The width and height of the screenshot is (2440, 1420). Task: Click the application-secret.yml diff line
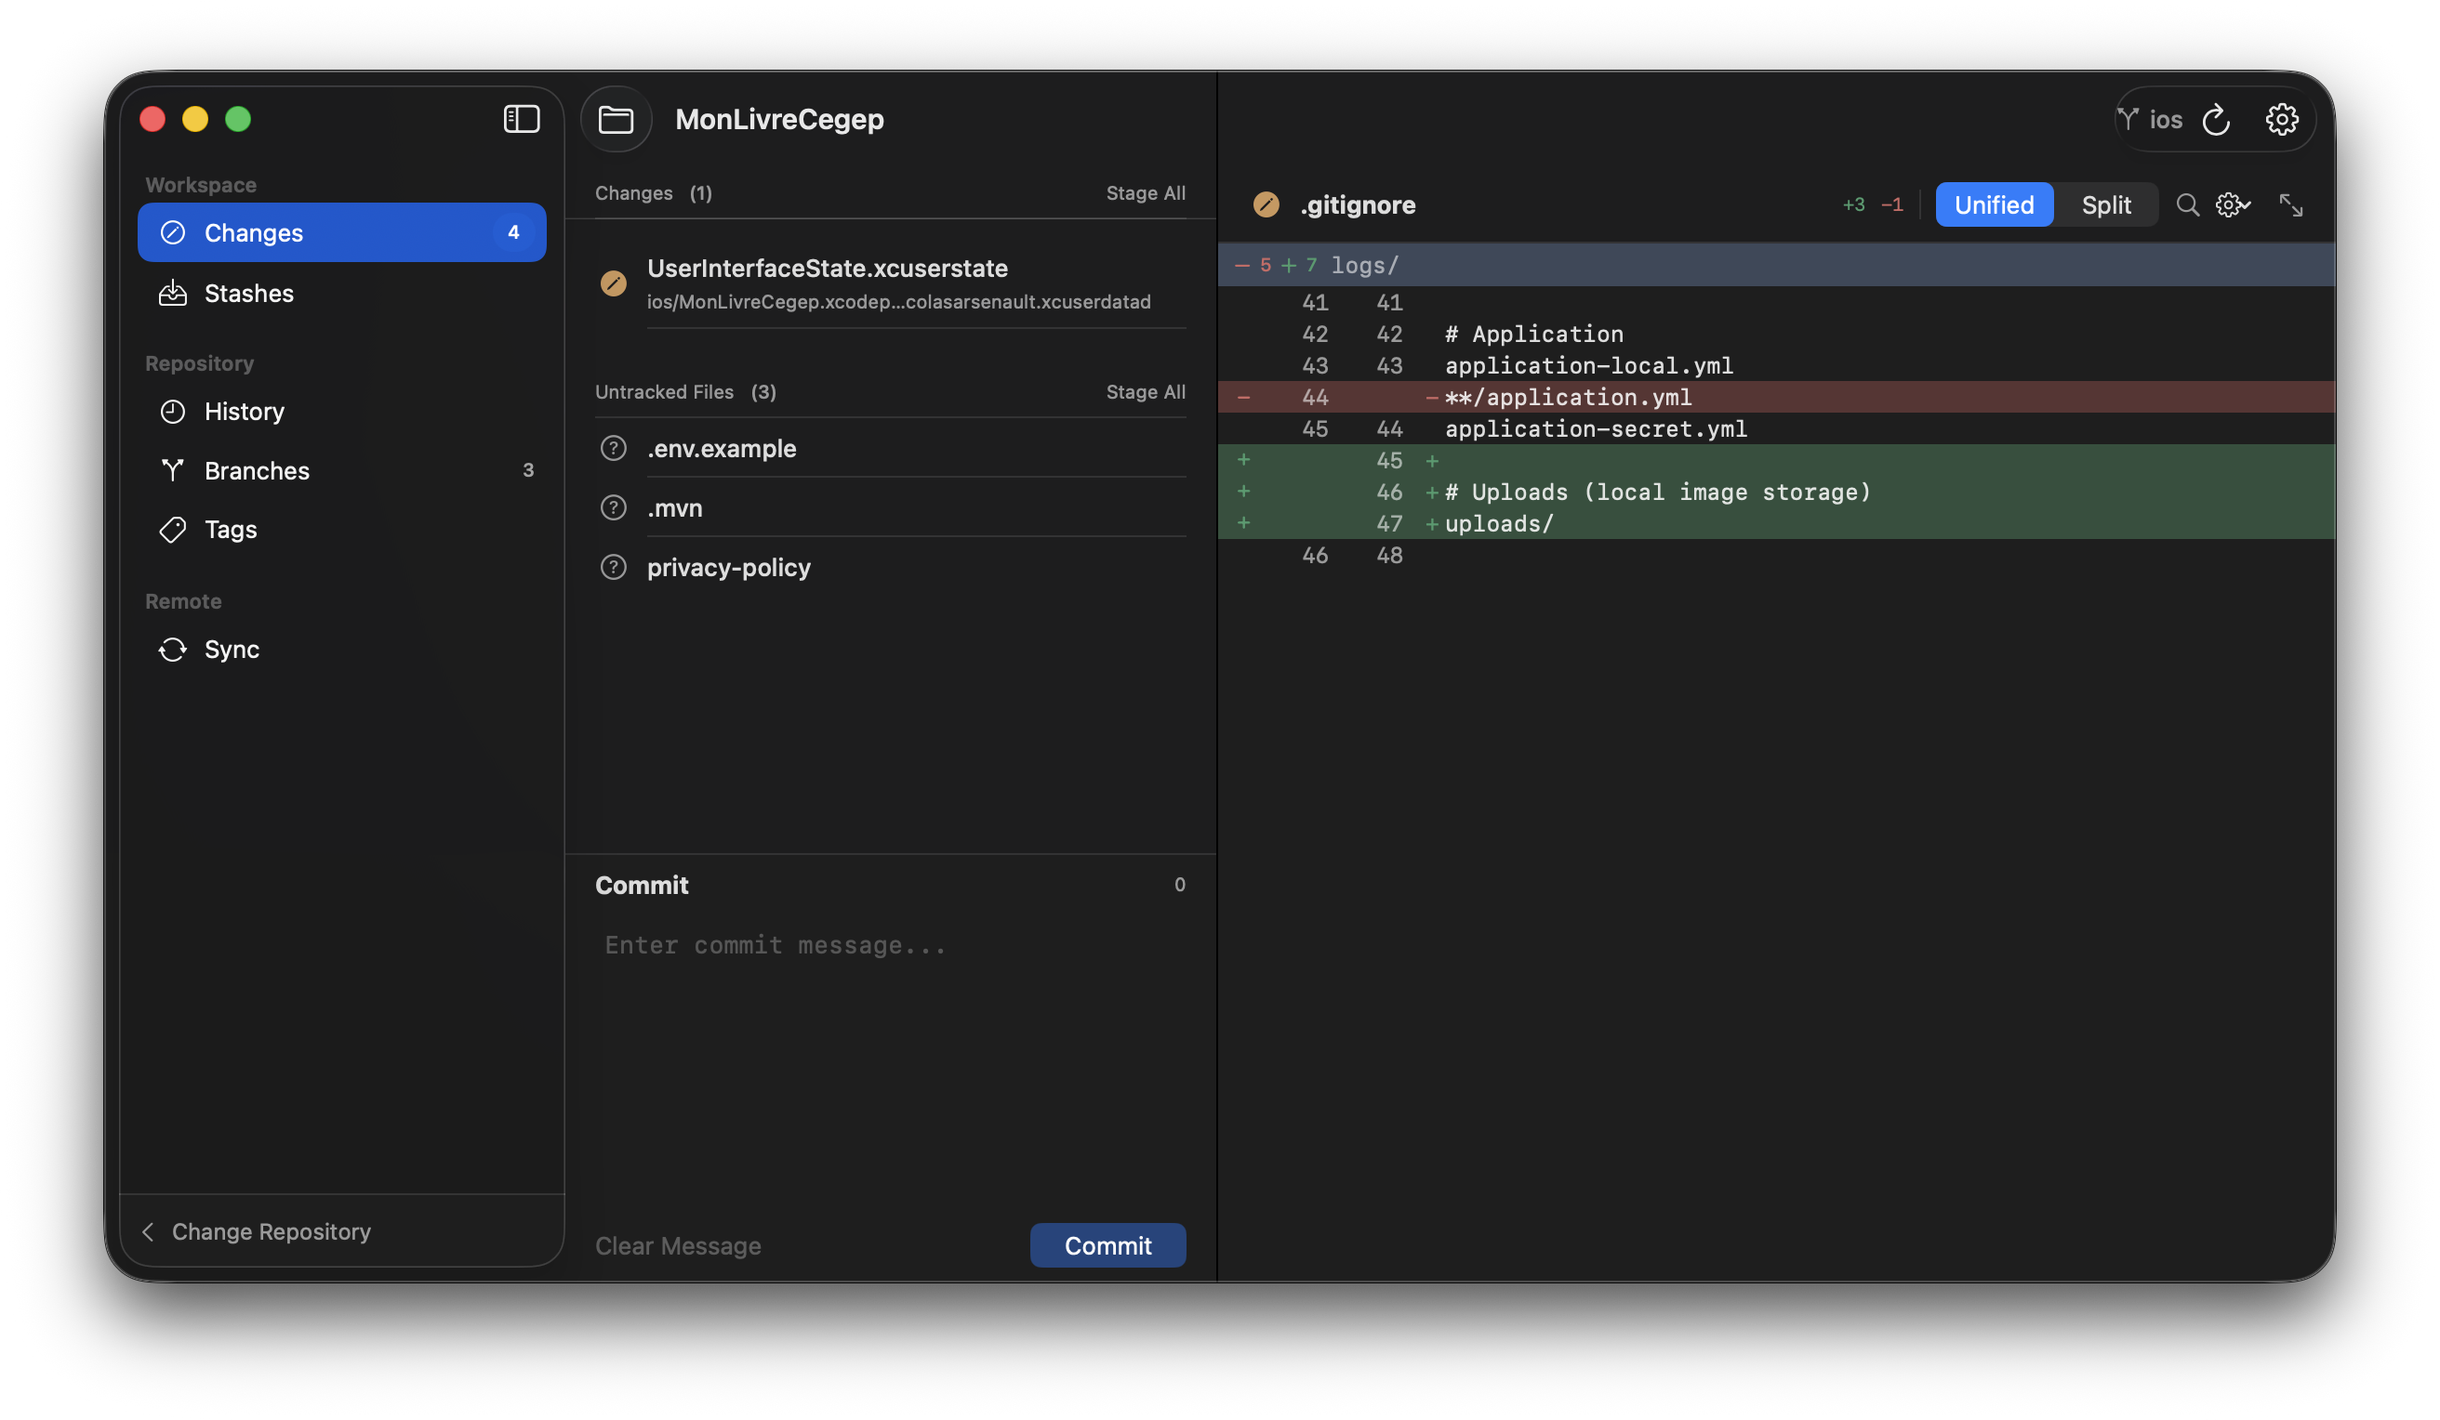[1776, 428]
